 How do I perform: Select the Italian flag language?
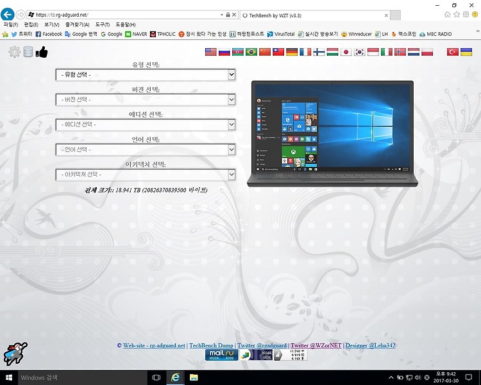pos(387,52)
